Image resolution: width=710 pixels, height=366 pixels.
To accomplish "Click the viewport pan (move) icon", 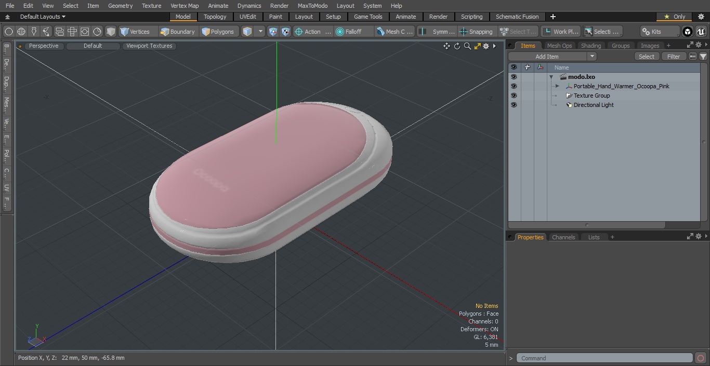I will point(446,46).
